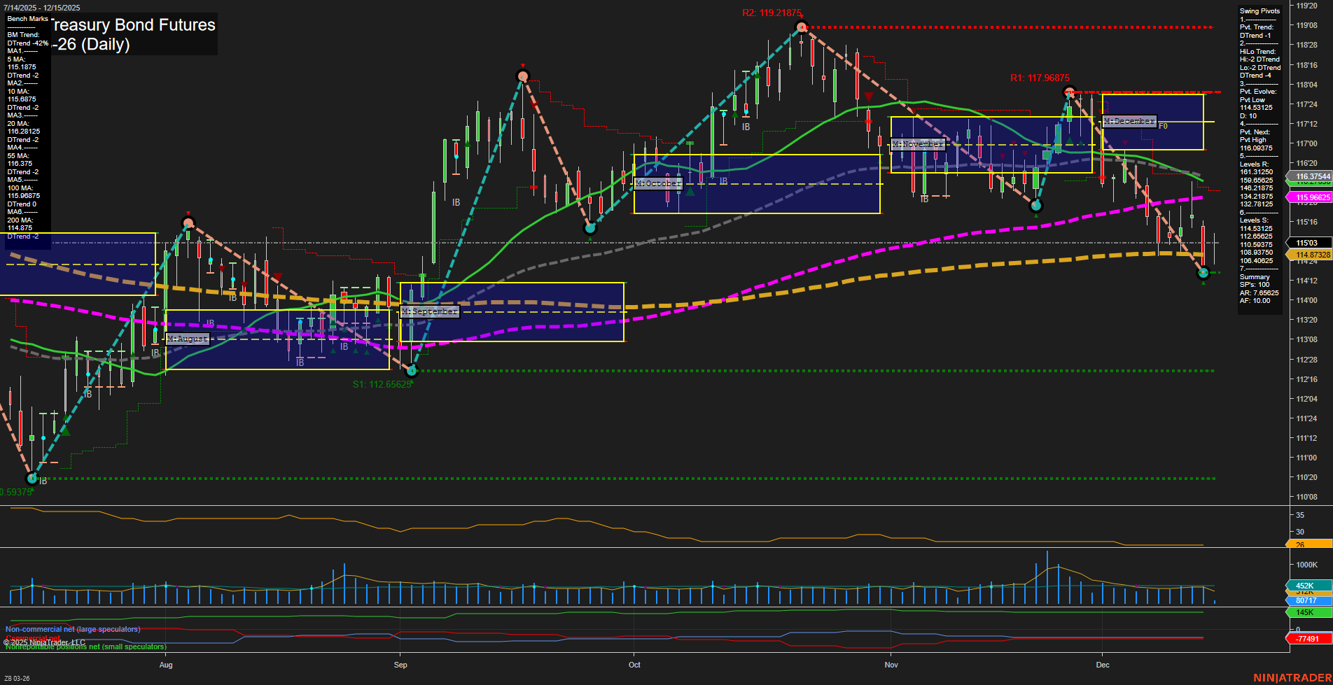Click the swing pivot circle below R1 117.96875
Image resolution: width=1333 pixels, height=685 pixels.
coord(1069,92)
